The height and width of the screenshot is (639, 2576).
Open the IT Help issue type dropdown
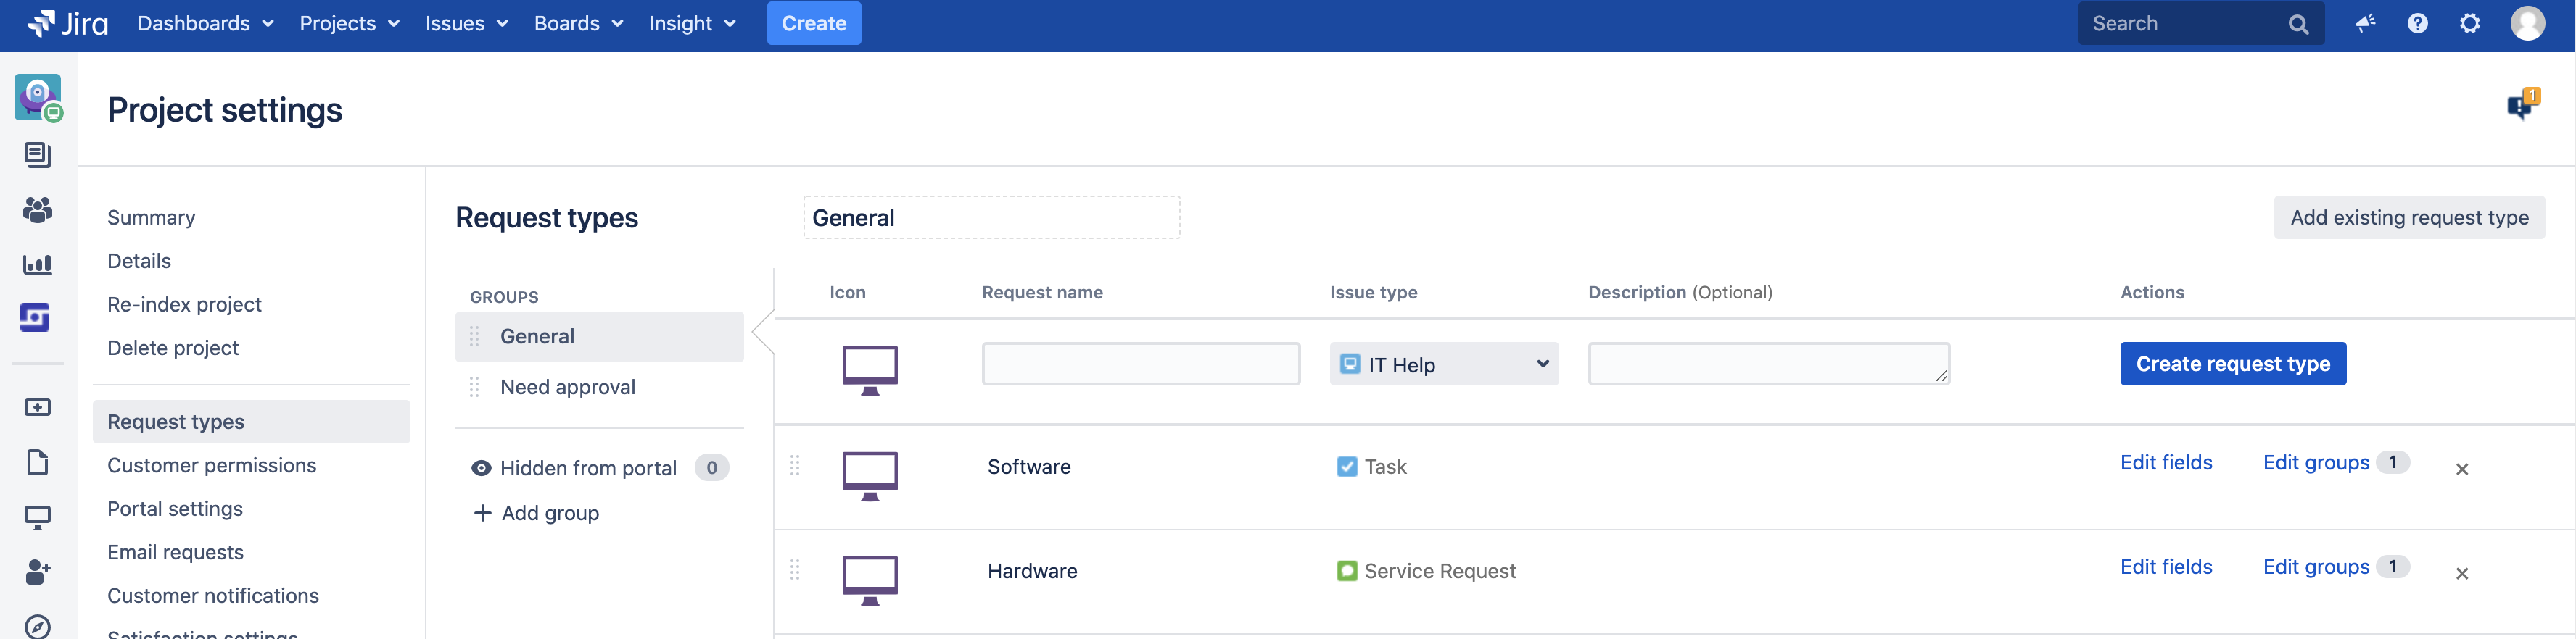[x=1443, y=364]
